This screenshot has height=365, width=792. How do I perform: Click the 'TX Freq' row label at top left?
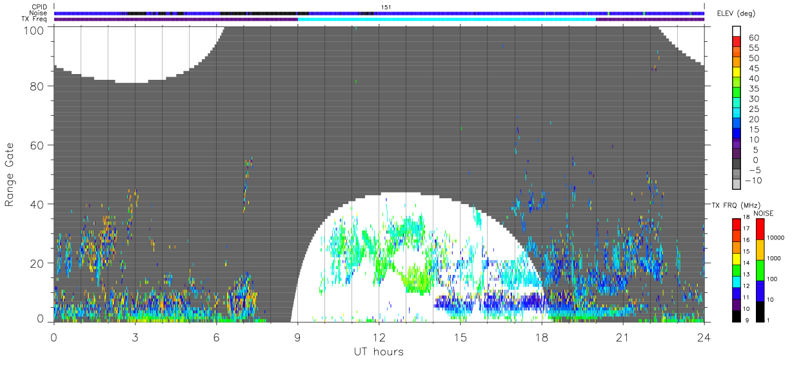(35, 19)
